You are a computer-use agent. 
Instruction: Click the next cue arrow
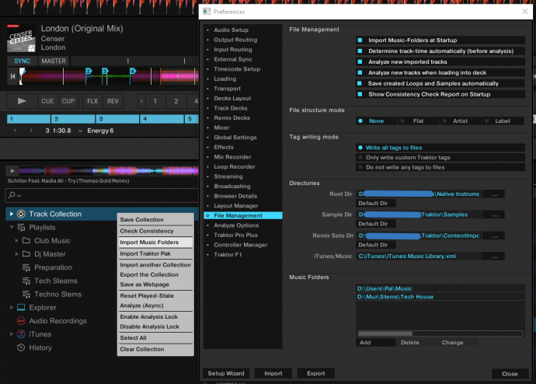pos(31,131)
